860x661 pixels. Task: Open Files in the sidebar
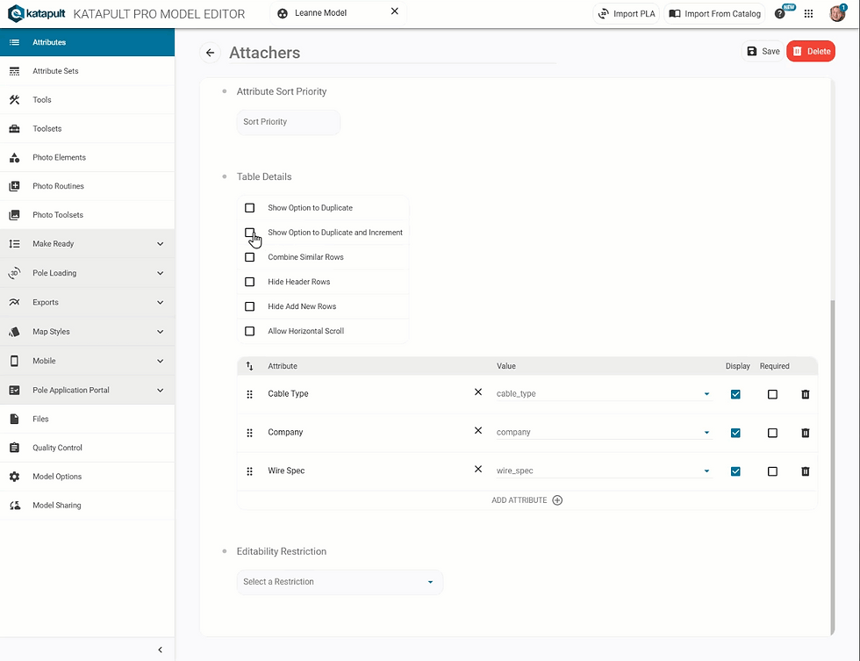[x=87, y=419]
